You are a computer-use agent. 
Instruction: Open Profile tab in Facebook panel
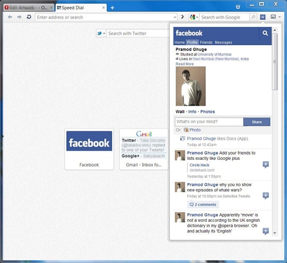click(192, 43)
